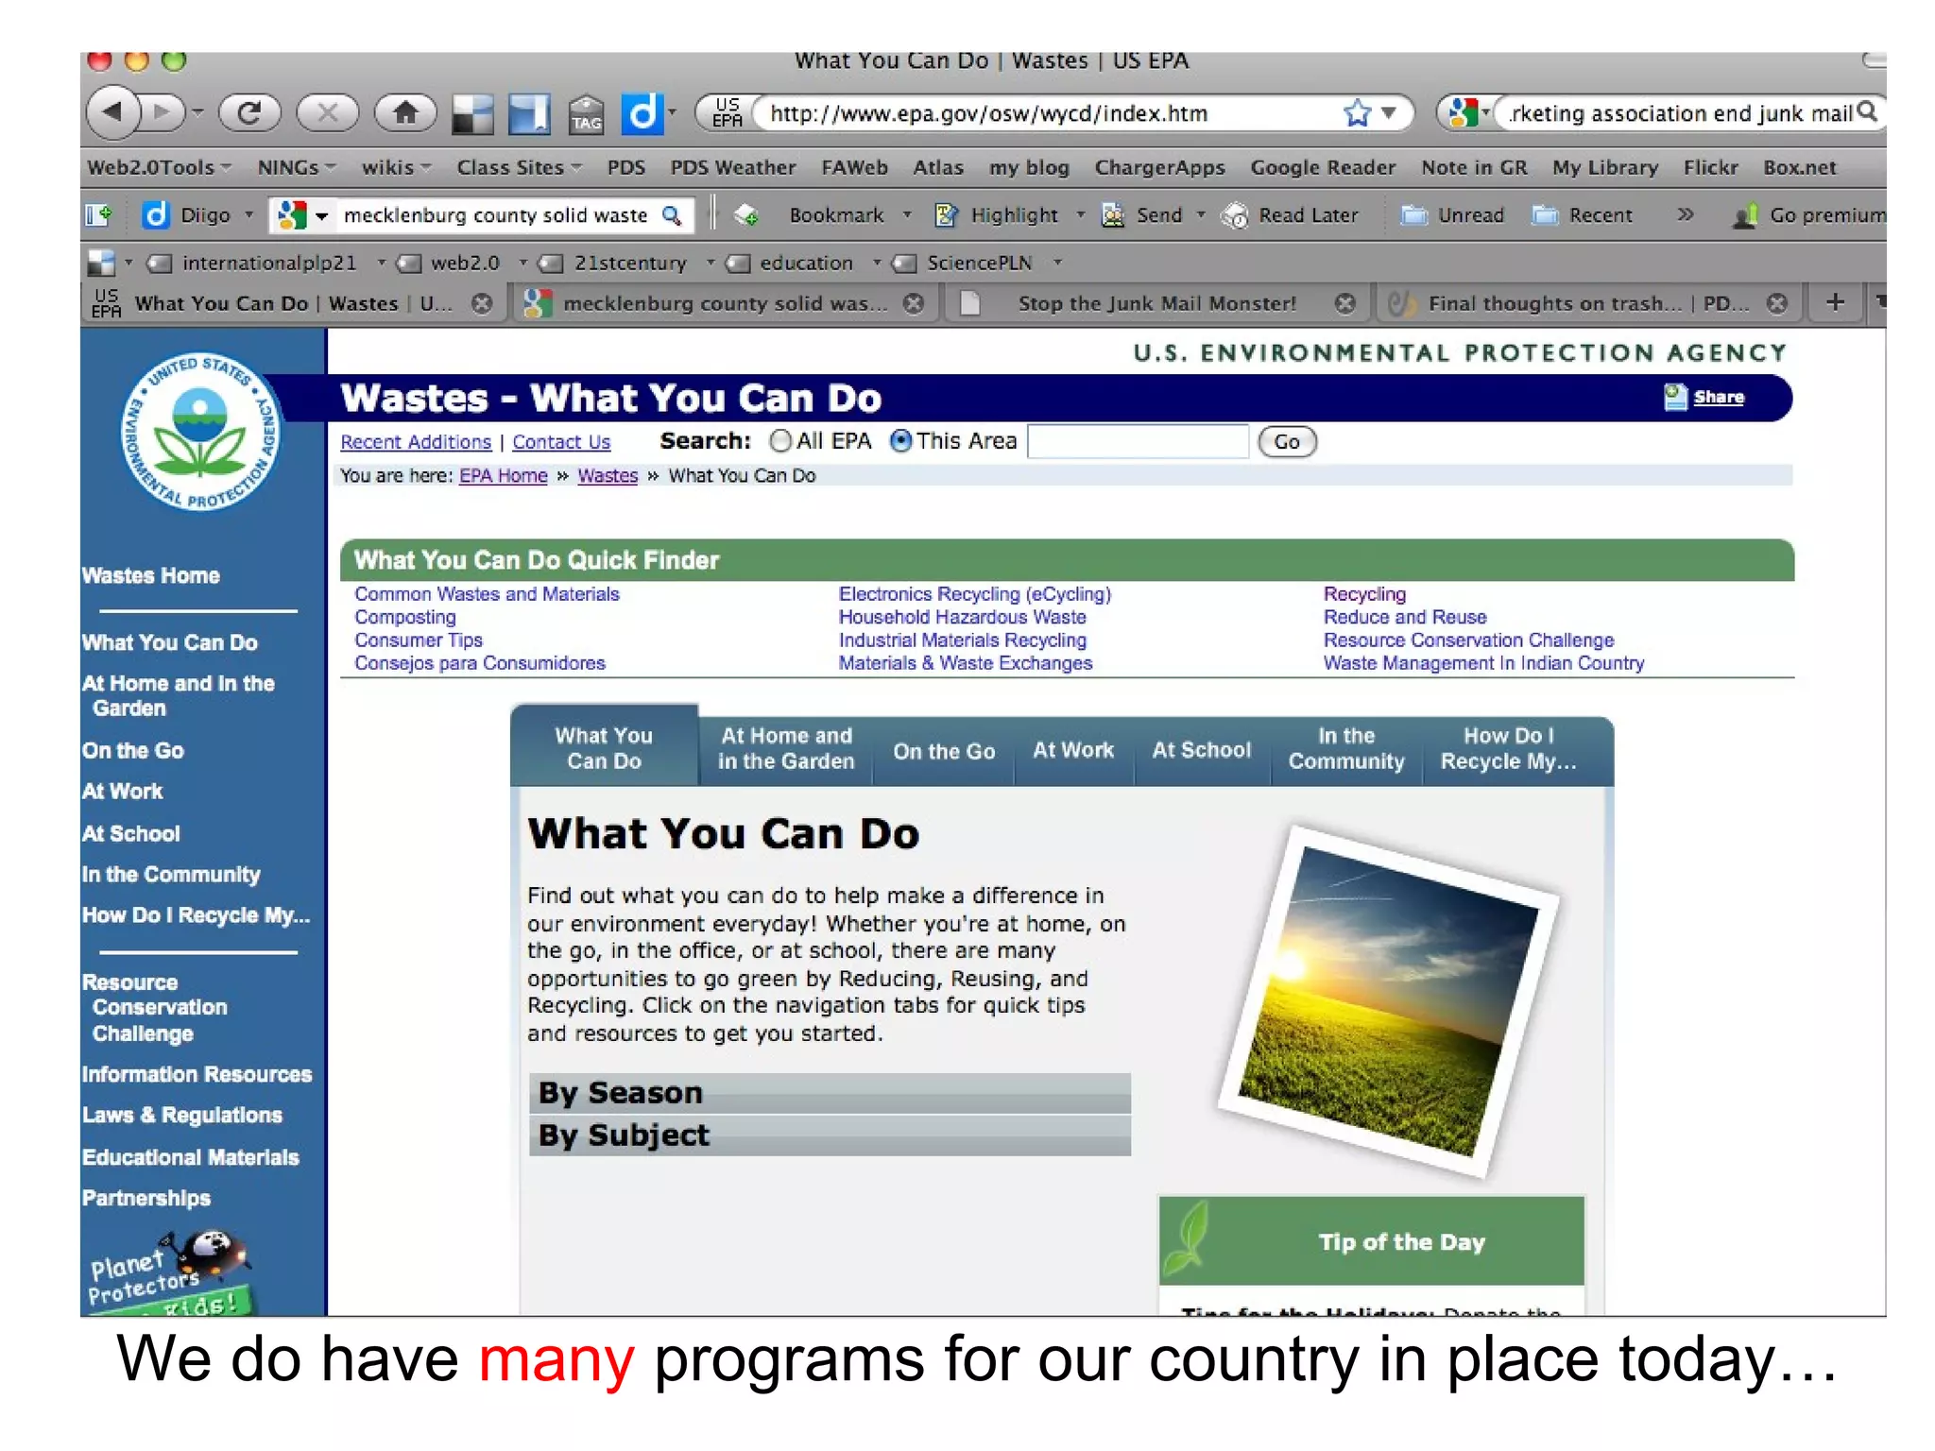Screen dimensions: 1935x1451
Task: Open the At Home and in the Garden tab
Action: [x=786, y=749]
